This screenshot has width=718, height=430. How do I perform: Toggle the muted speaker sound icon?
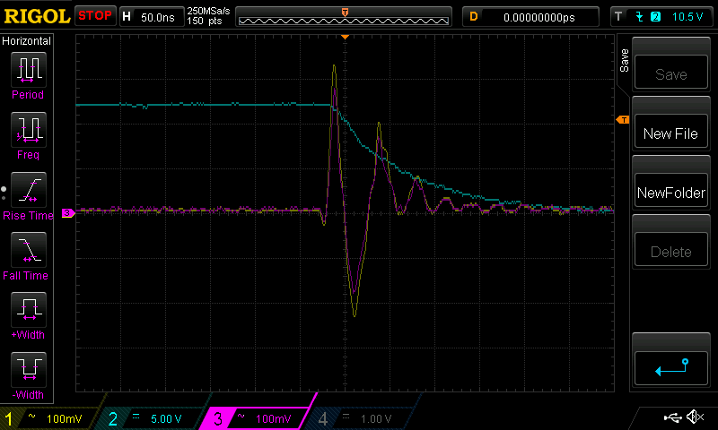tap(695, 417)
